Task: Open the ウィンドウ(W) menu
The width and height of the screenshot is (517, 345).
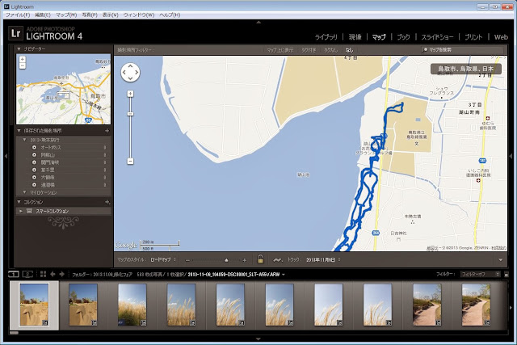Action: (139, 15)
